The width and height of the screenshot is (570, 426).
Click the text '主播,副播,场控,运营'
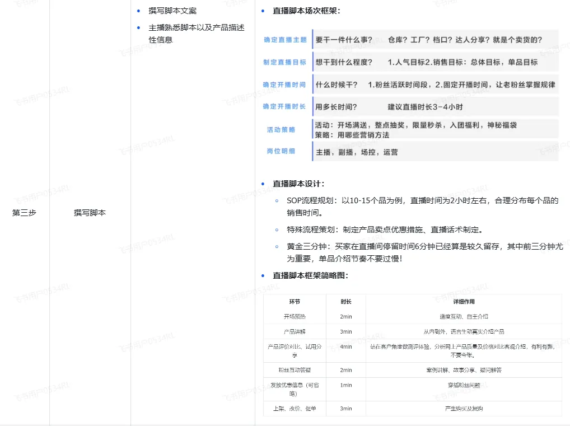(357, 152)
